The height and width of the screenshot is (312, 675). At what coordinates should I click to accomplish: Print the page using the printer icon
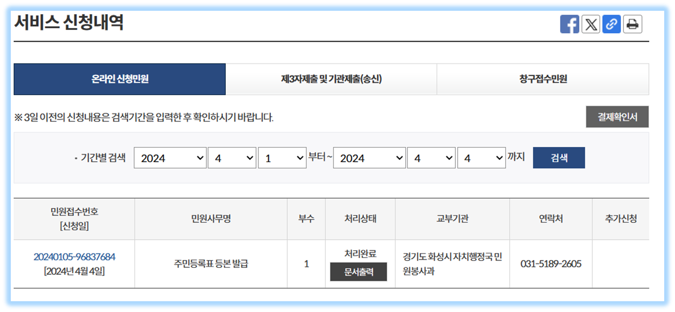(x=633, y=24)
